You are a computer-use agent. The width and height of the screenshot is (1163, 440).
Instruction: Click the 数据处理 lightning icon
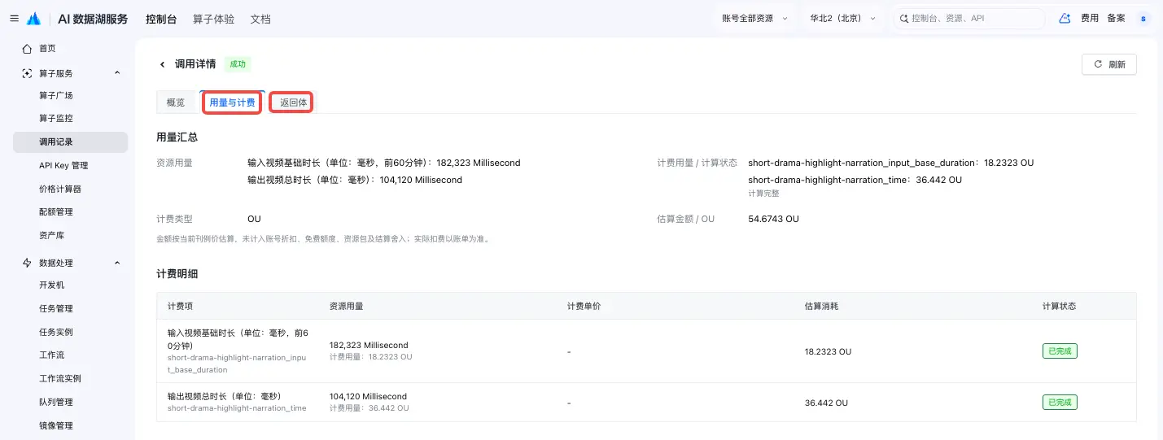point(28,263)
